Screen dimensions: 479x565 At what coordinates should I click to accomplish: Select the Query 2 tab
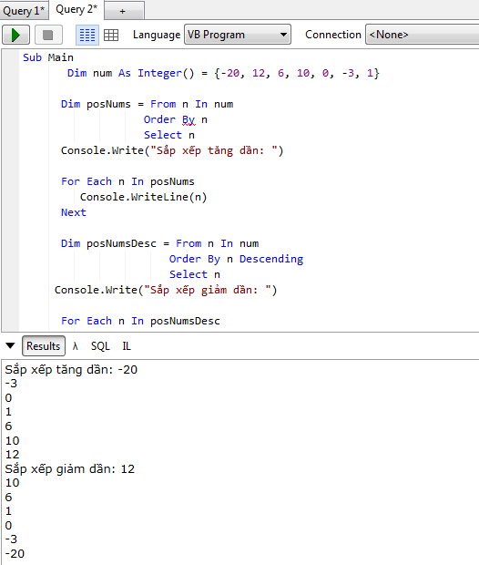pos(76,9)
